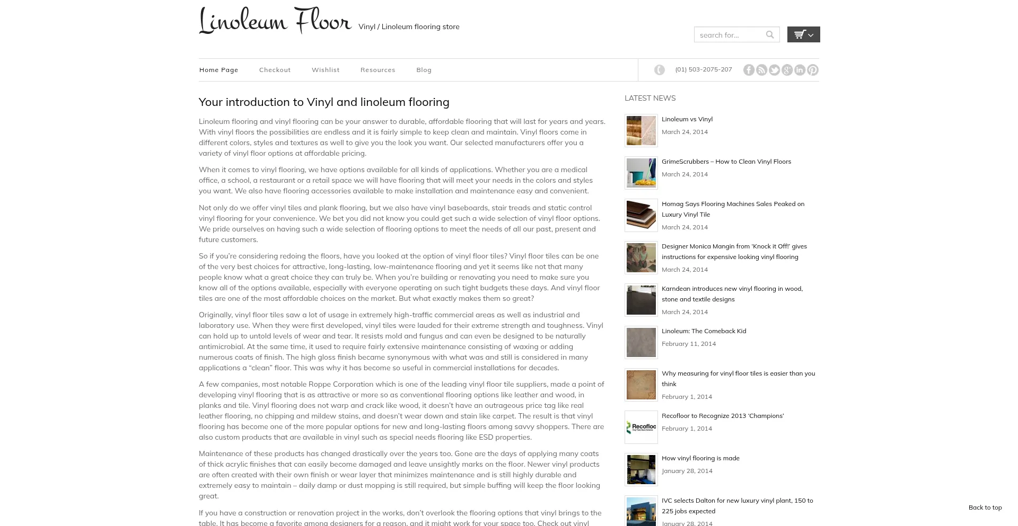Open 'Linoleum: The Comeback Kid' article
This screenshot has height=526, width=1018.
[704, 331]
